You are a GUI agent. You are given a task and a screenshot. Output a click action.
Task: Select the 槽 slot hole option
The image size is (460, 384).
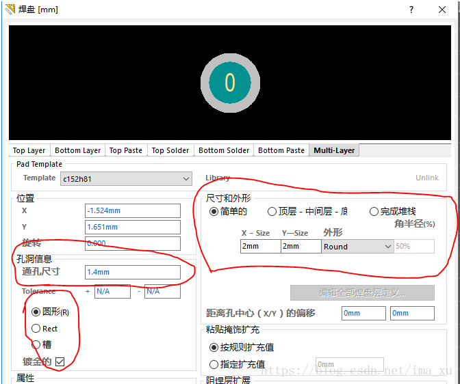coord(36,344)
